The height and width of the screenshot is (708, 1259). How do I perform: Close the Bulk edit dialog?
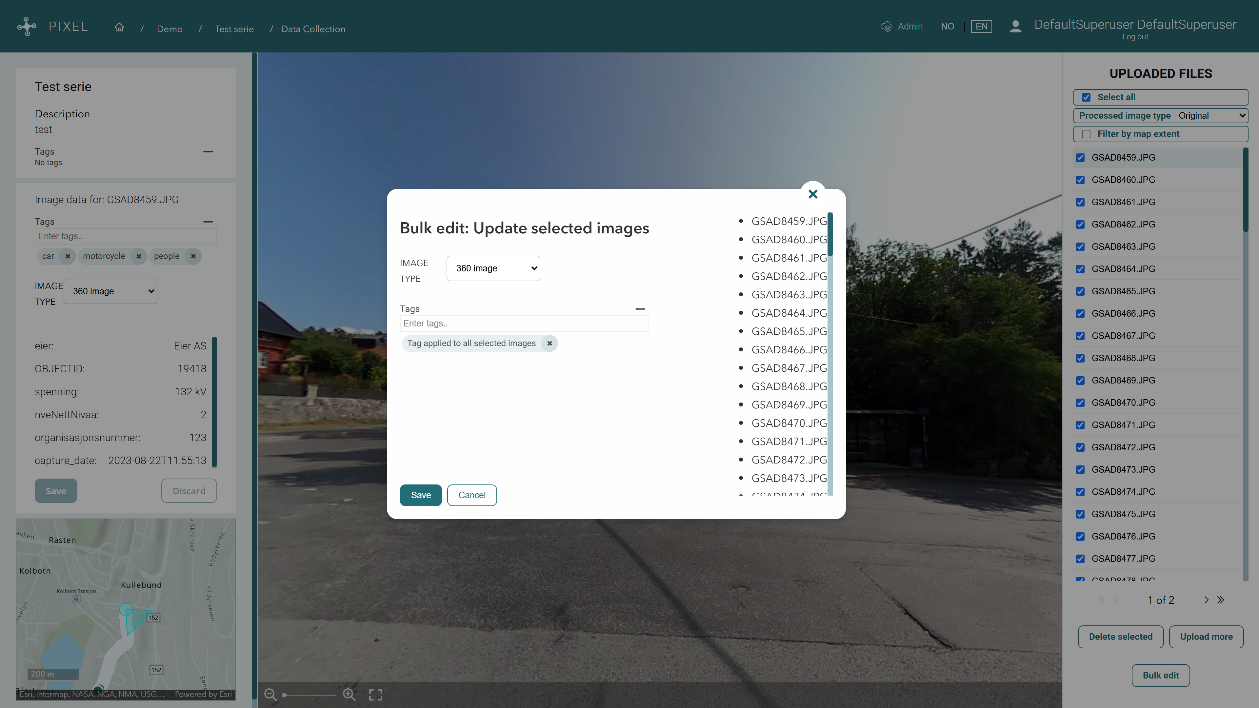(813, 194)
